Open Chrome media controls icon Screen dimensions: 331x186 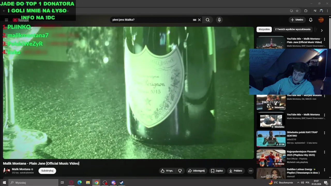(x=315, y=11)
